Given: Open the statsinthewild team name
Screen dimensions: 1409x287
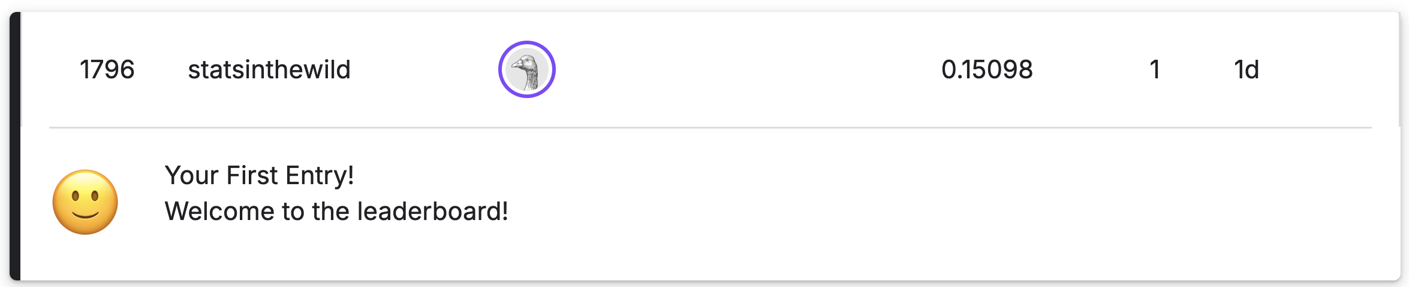Looking at the screenshot, I should (x=269, y=70).
